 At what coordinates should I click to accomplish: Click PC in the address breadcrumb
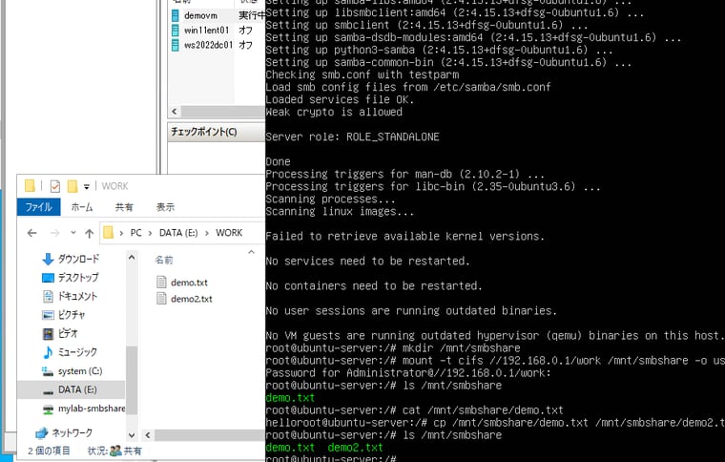tap(135, 233)
